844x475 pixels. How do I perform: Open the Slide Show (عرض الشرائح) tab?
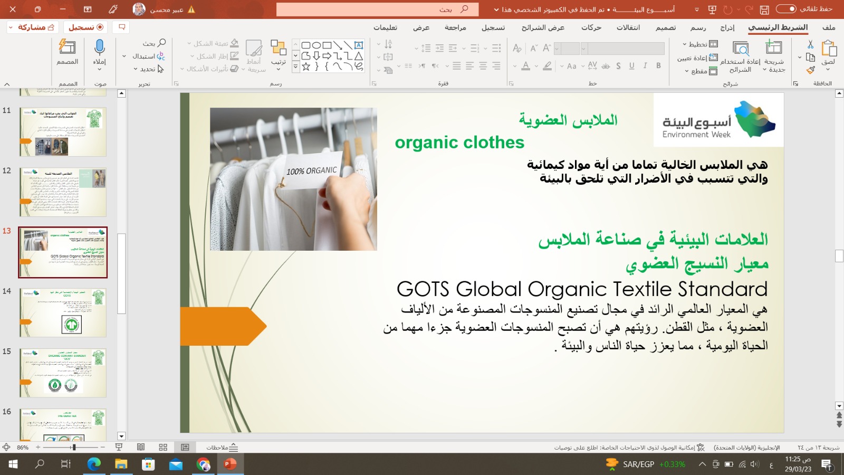543,27
